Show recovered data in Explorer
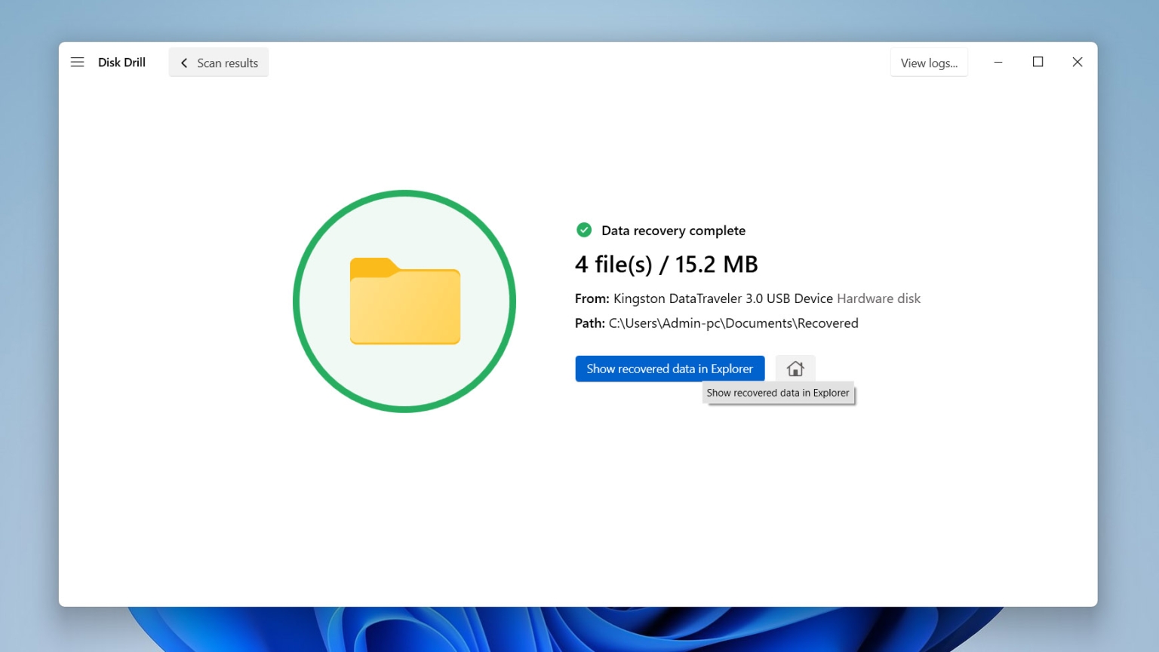This screenshot has width=1159, height=652. point(669,369)
